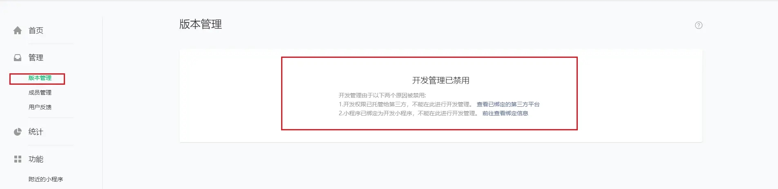This screenshot has height=189, width=778.
Task: Select the 功能 sidebar section label
Action: pos(36,159)
